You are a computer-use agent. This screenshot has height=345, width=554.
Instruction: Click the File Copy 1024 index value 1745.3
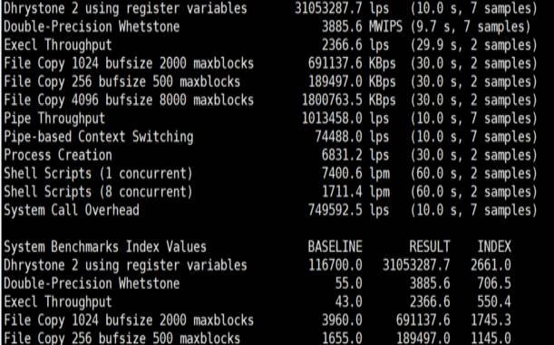pos(491,321)
